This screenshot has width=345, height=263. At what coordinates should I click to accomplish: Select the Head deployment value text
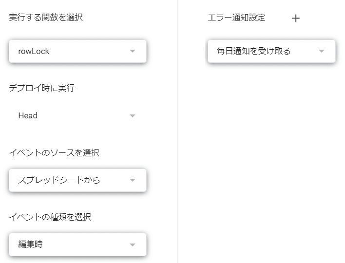[x=28, y=115]
